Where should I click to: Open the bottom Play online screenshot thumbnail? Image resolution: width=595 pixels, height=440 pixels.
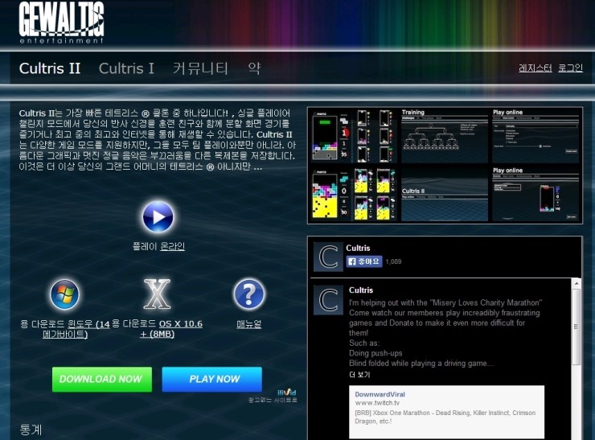coord(535,194)
